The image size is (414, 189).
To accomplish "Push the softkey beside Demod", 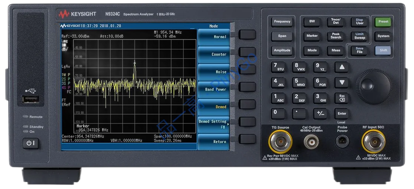I will (247, 104).
